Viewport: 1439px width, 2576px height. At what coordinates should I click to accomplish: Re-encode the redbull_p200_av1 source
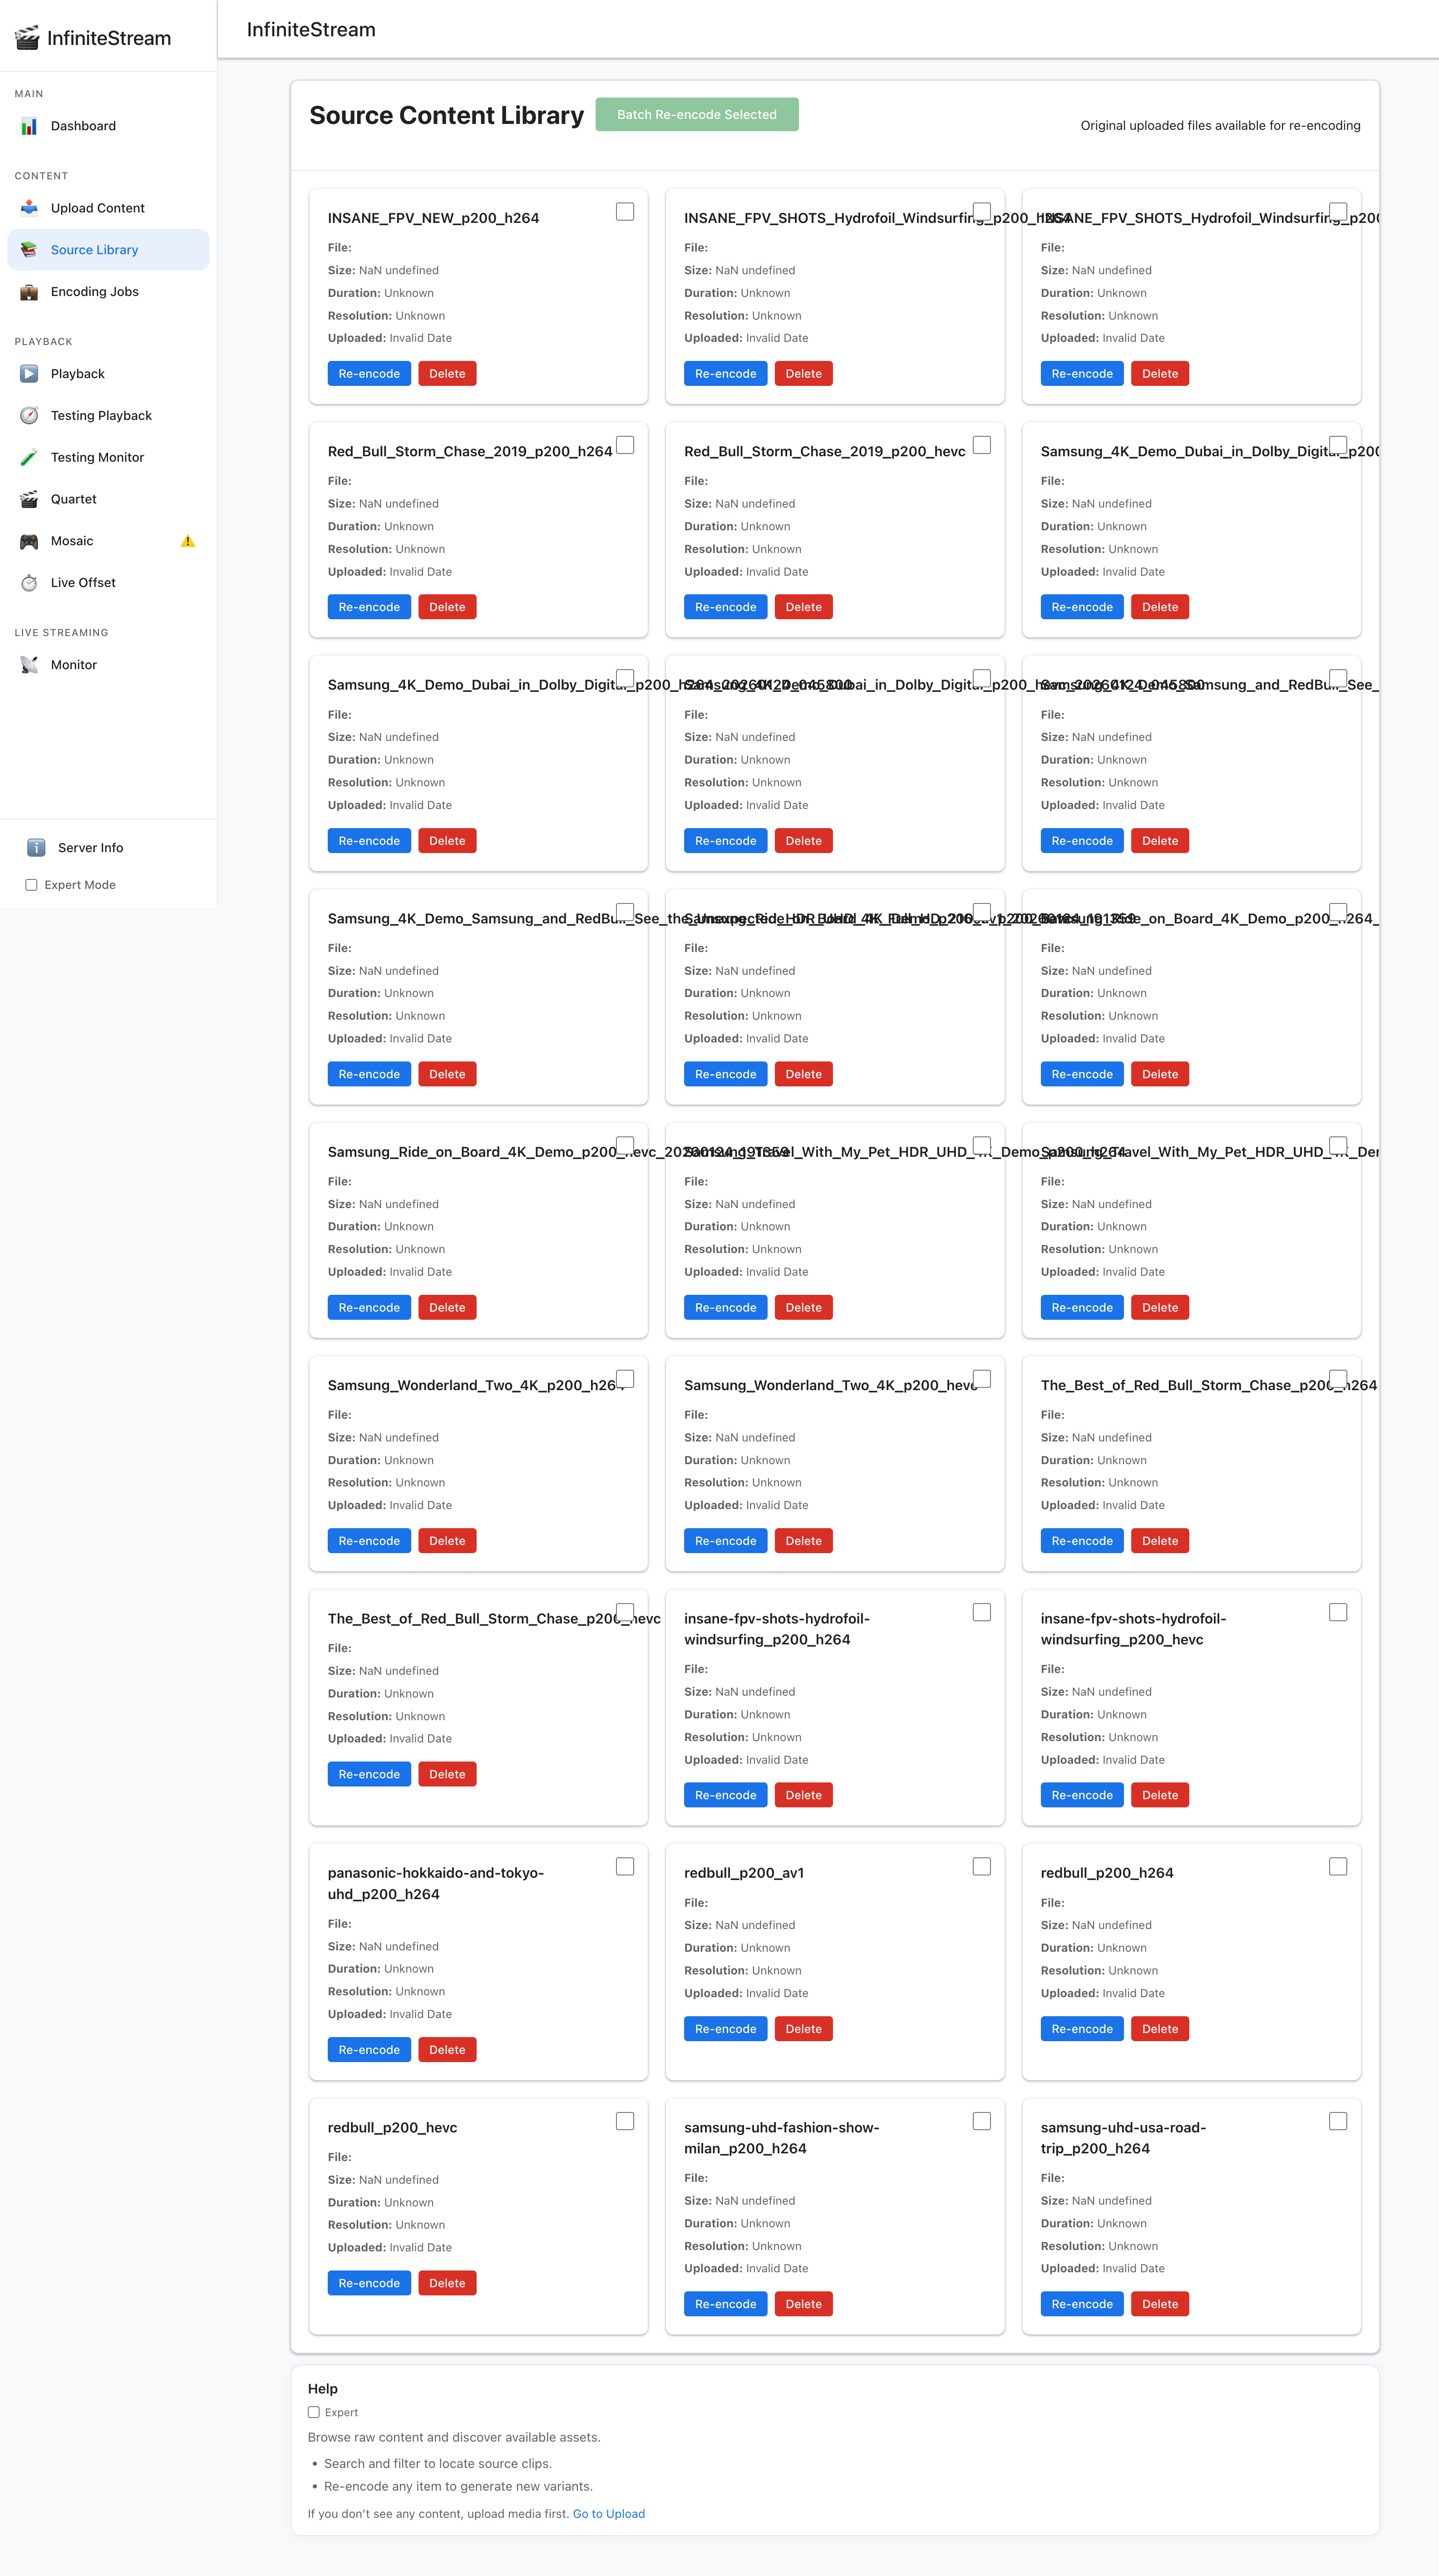(726, 2029)
